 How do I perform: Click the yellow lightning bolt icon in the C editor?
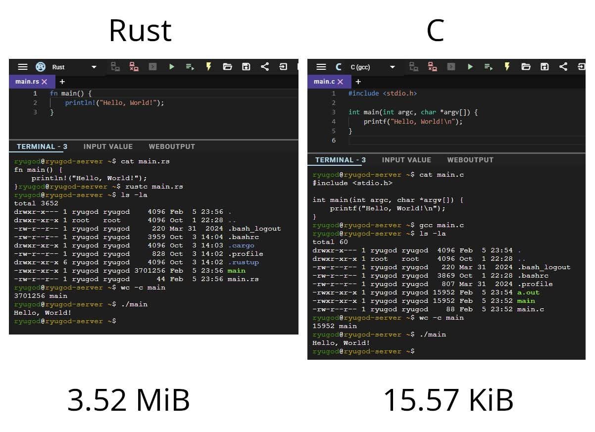pyautogui.click(x=507, y=67)
